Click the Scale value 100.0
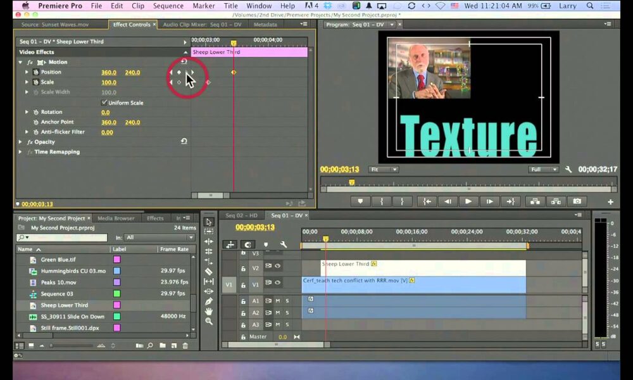633x380 pixels. coord(108,82)
